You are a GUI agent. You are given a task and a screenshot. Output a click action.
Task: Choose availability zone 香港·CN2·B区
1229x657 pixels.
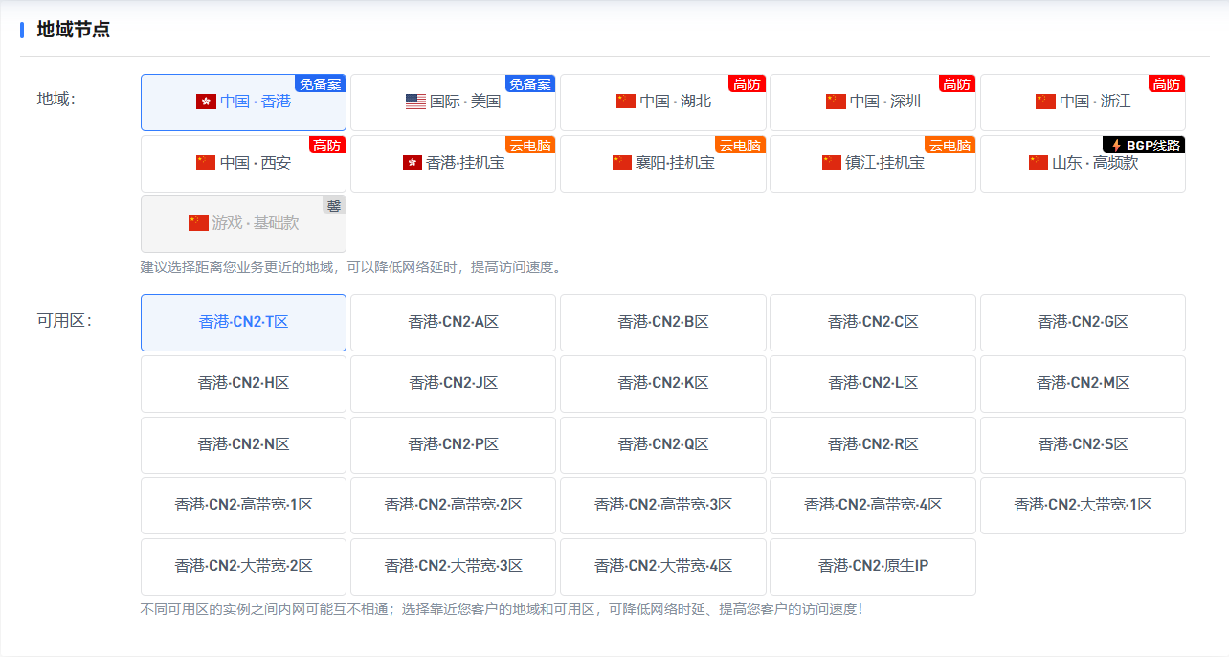pyautogui.click(x=662, y=323)
